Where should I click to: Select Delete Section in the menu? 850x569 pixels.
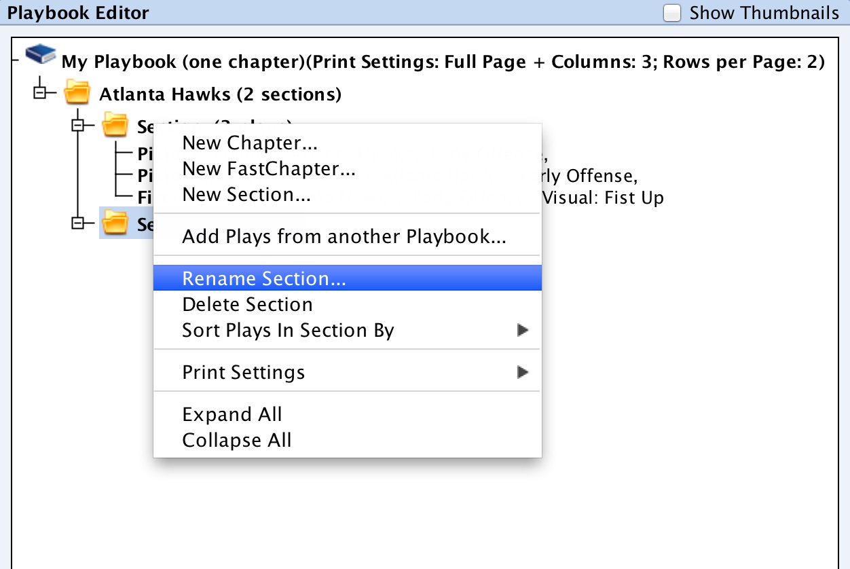(x=247, y=304)
